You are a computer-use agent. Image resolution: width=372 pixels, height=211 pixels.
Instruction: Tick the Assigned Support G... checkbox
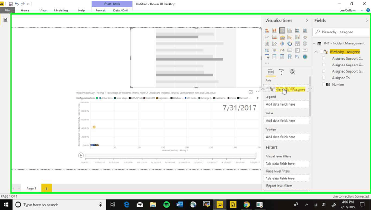click(x=324, y=71)
